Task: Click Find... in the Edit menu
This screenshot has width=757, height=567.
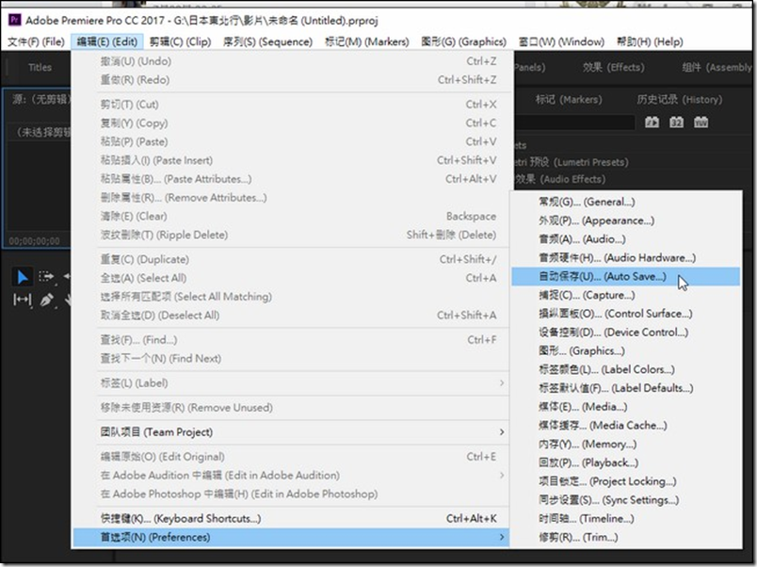Action: (291, 340)
